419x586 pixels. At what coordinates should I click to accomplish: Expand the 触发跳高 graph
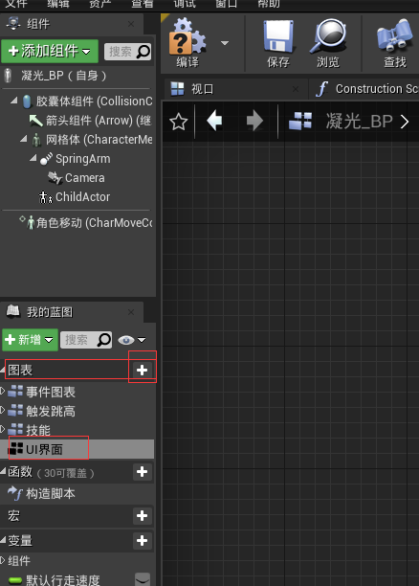(x=2, y=410)
